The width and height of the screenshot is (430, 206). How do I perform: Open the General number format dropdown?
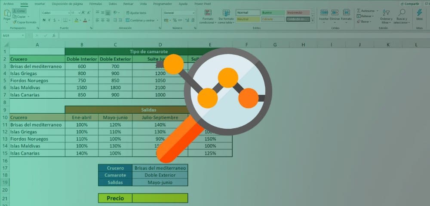[x=193, y=13]
